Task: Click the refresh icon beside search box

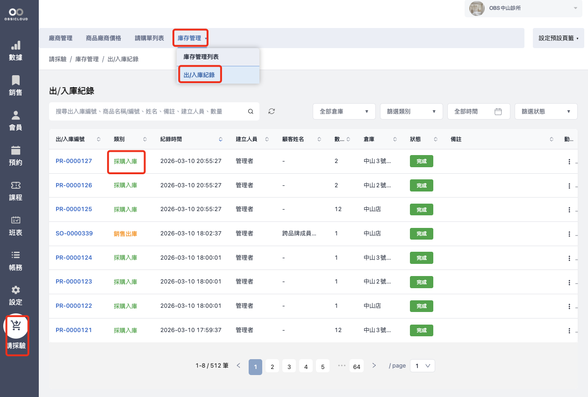Action: coord(272,111)
